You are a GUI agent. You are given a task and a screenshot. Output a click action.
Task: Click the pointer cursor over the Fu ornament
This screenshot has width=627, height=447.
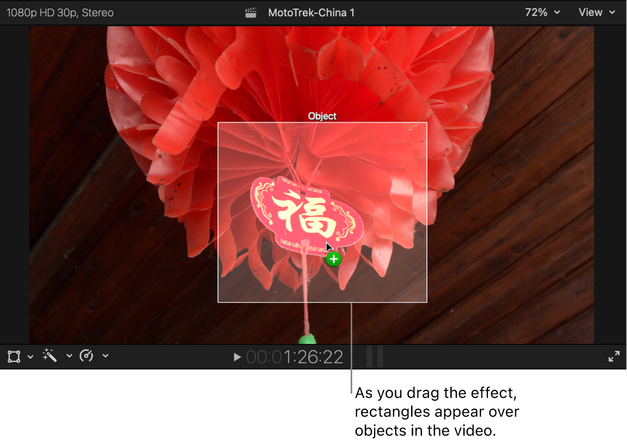[x=327, y=245]
